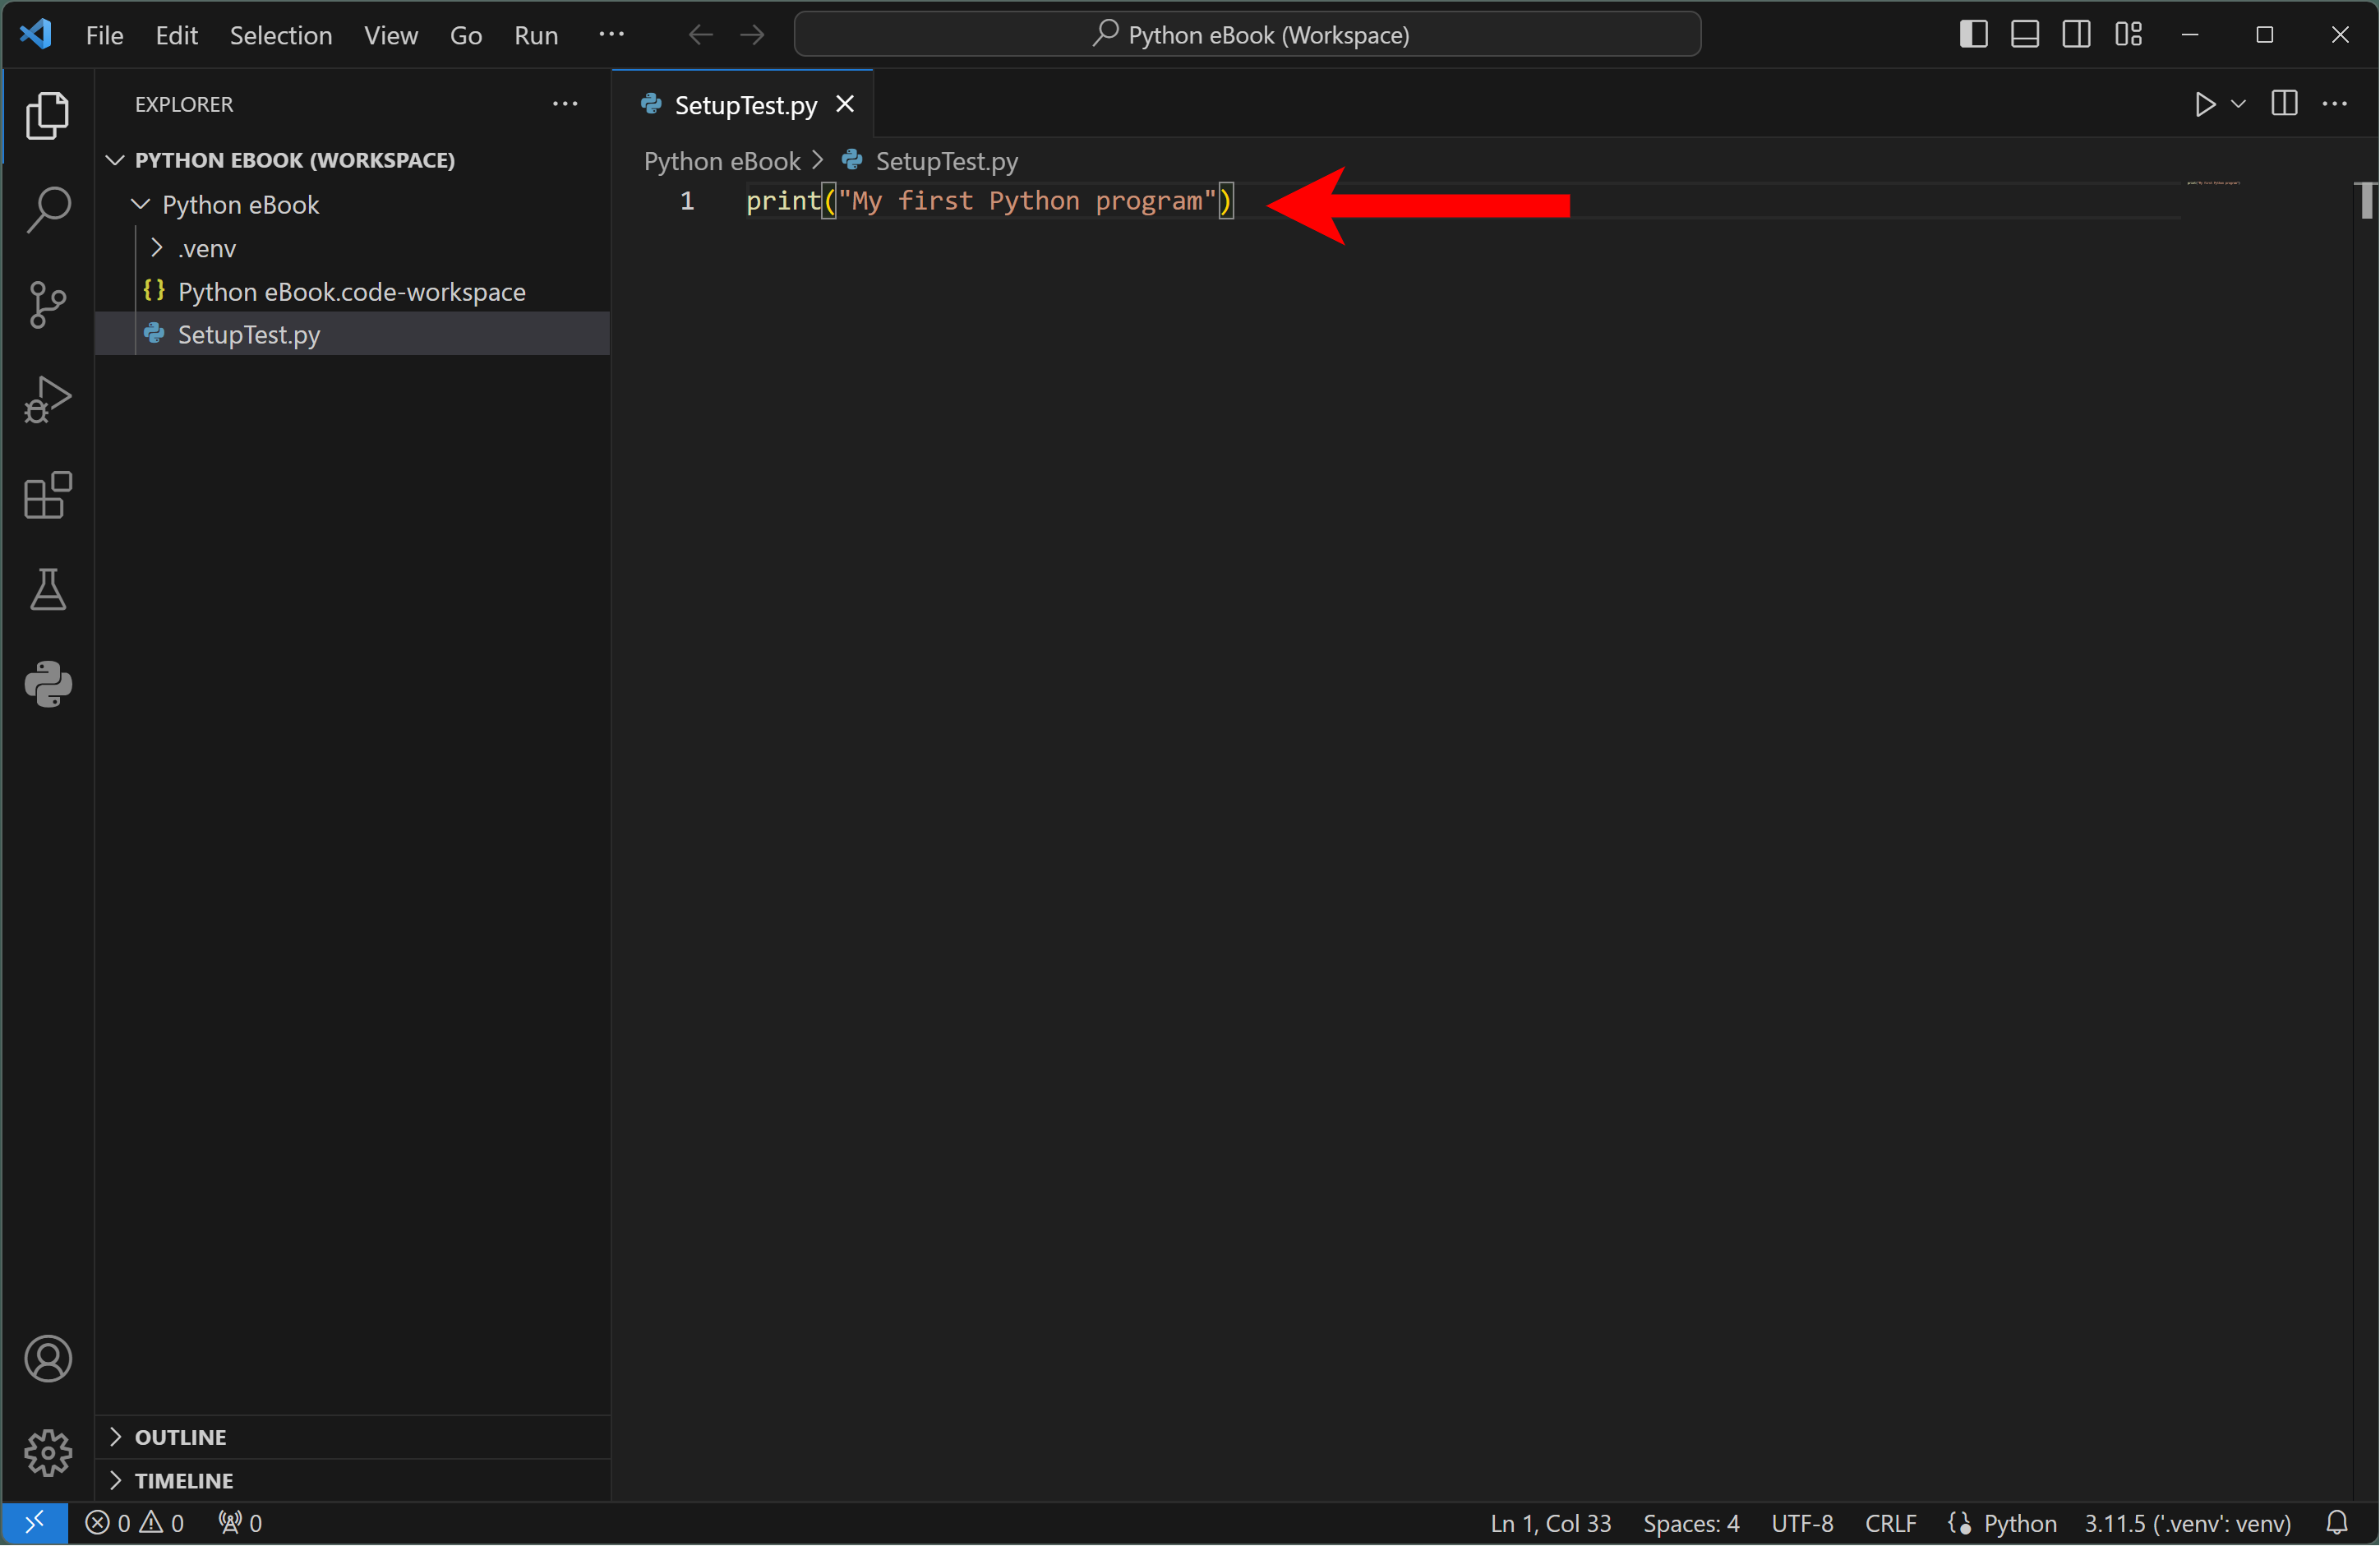Open the Selection menu
This screenshot has width=2380, height=1546.
[x=281, y=35]
